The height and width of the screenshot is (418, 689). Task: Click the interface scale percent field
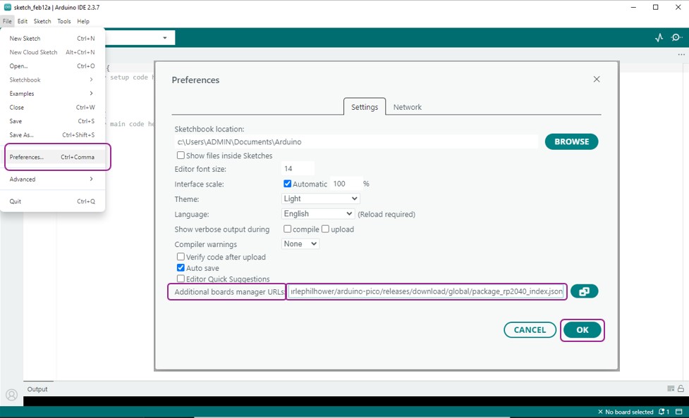click(x=345, y=184)
